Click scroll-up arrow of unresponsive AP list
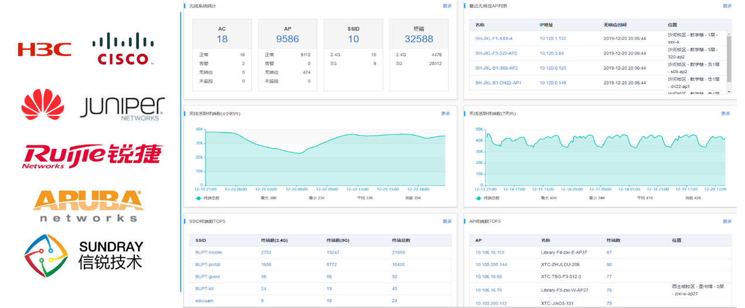 pyautogui.click(x=729, y=34)
